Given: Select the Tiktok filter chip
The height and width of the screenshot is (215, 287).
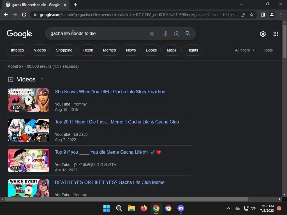Looking at the screenshot, I should coord(88,50).
